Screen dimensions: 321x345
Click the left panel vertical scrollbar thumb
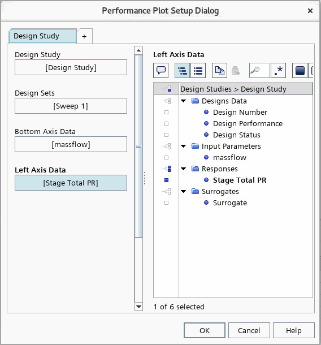coord(138,146)
